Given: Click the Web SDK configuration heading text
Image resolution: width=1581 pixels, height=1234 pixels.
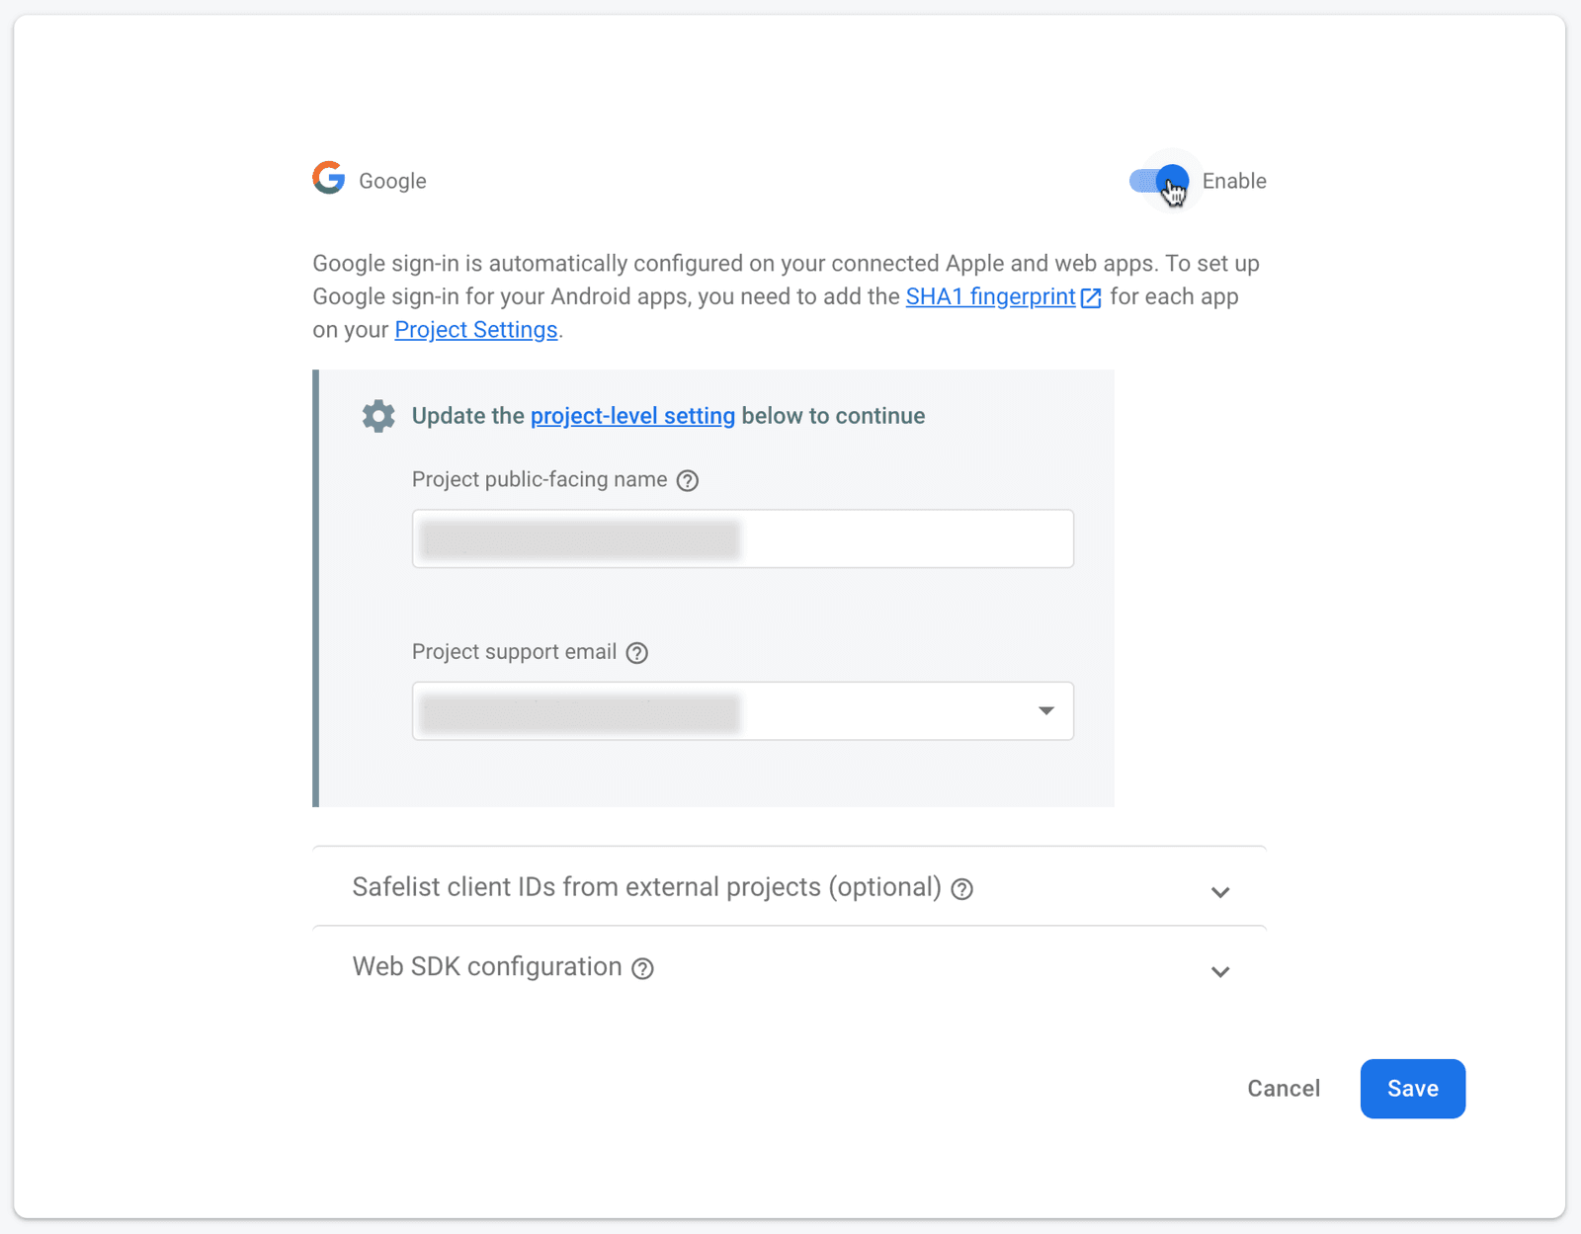Looking at the screenshot, I should tap(487, 966).
